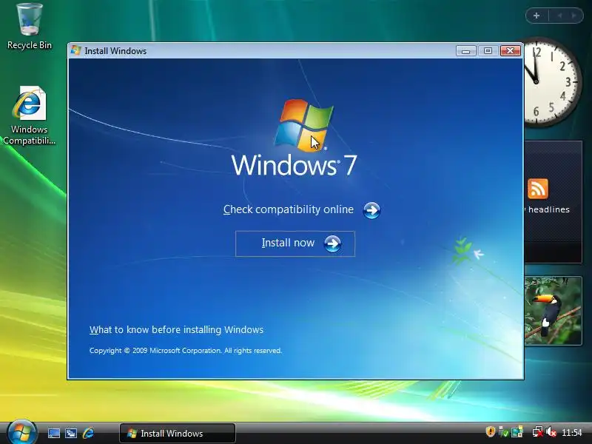The height and width of the screenshot is (444, 592).
Task: Click muted volume speaker tray icon
Action: (x=551, y=432)
